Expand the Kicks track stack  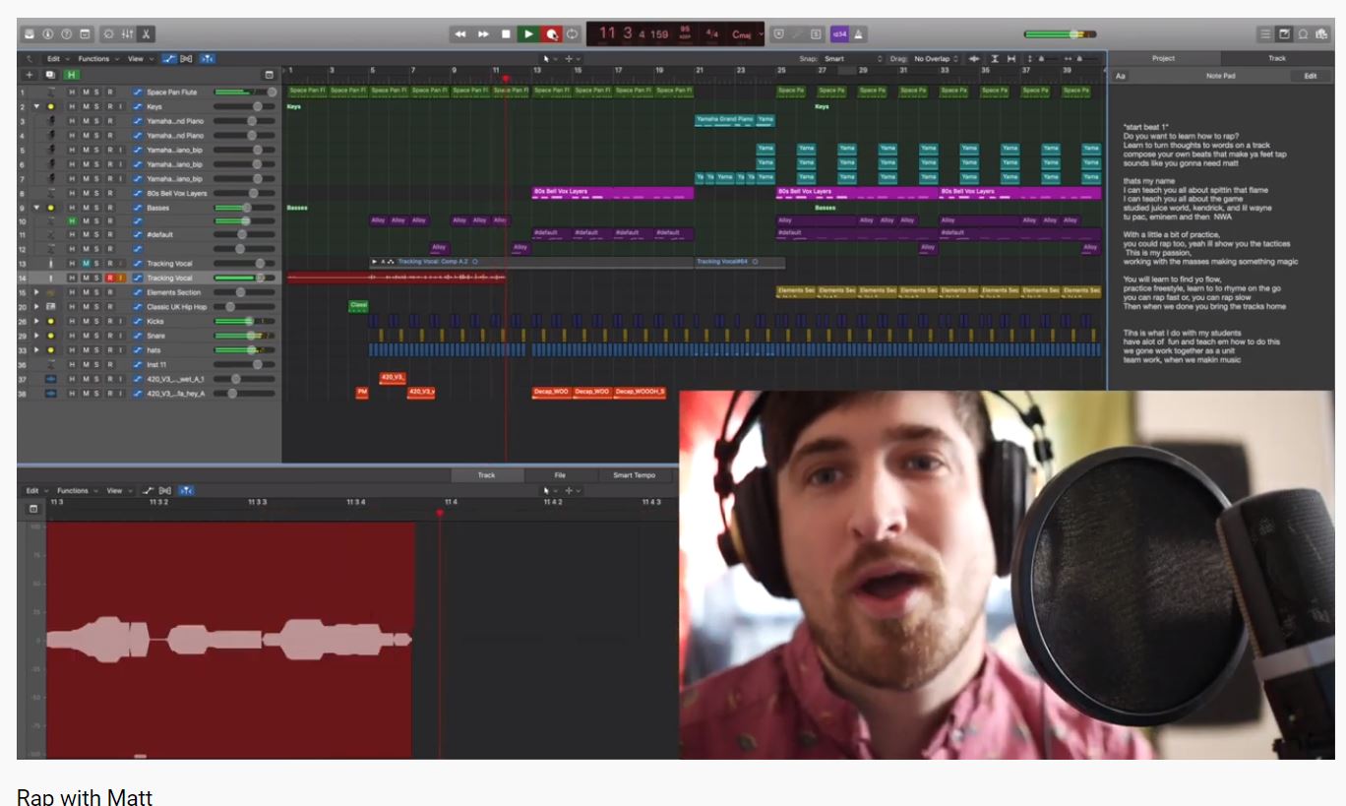36,321
